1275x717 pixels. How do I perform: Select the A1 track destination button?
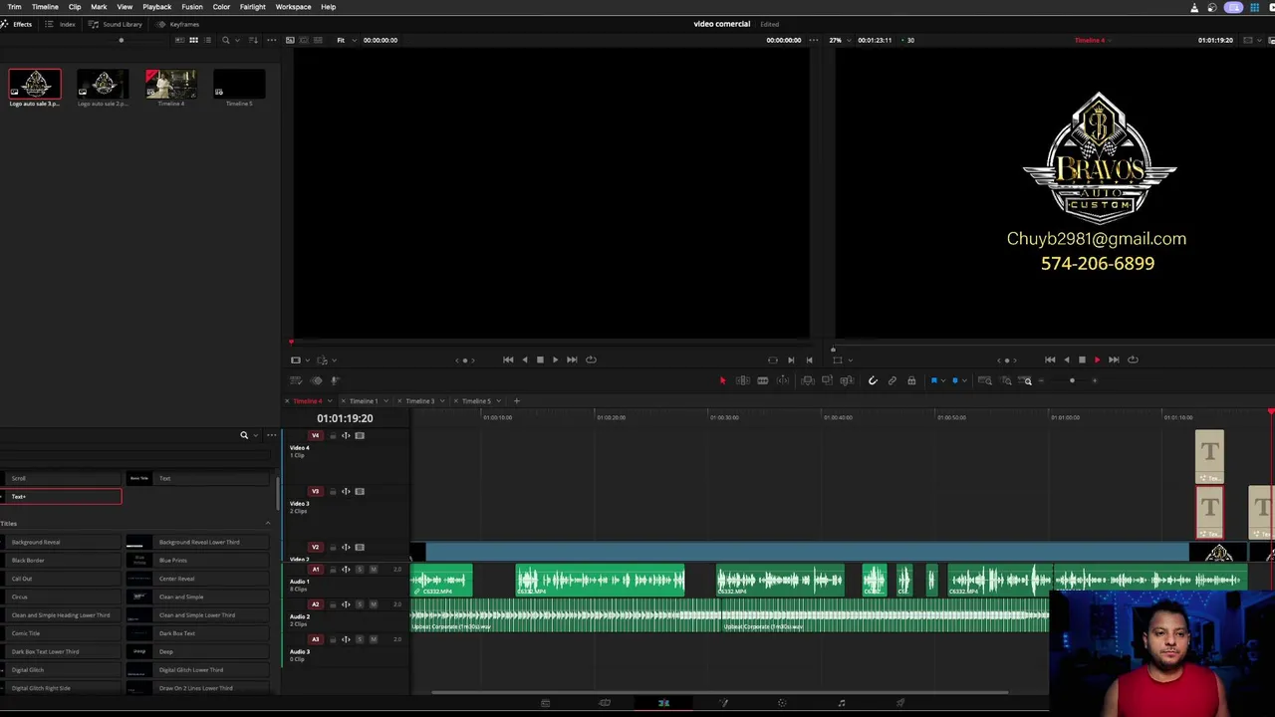pyautogui.click(x=316, y=570)
